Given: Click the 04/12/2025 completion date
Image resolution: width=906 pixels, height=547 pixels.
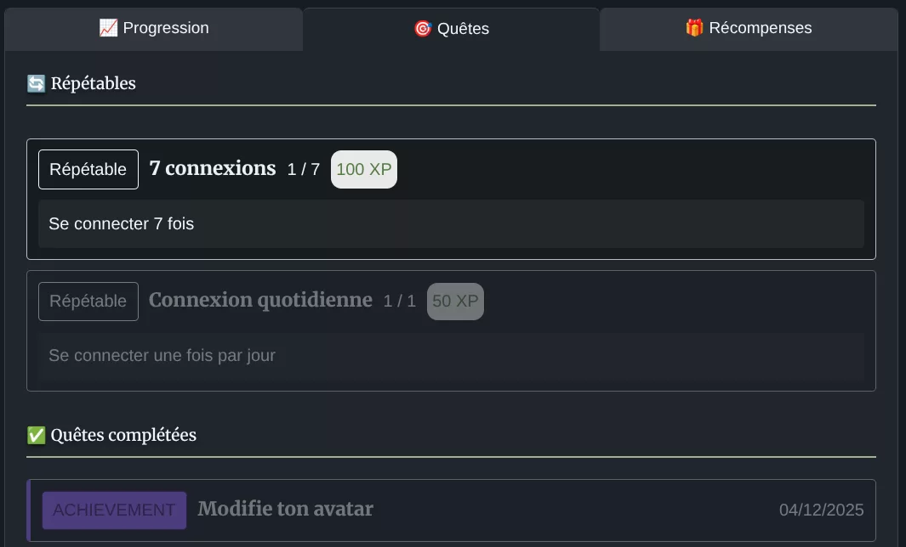Looking at the screenshot, I should pos(821,510).
